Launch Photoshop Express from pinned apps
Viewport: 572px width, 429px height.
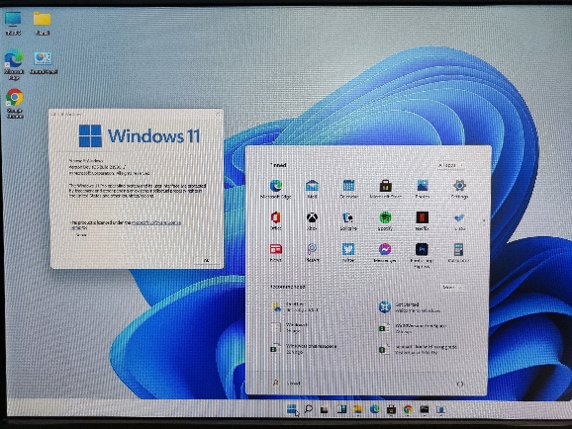pos(422,255)
